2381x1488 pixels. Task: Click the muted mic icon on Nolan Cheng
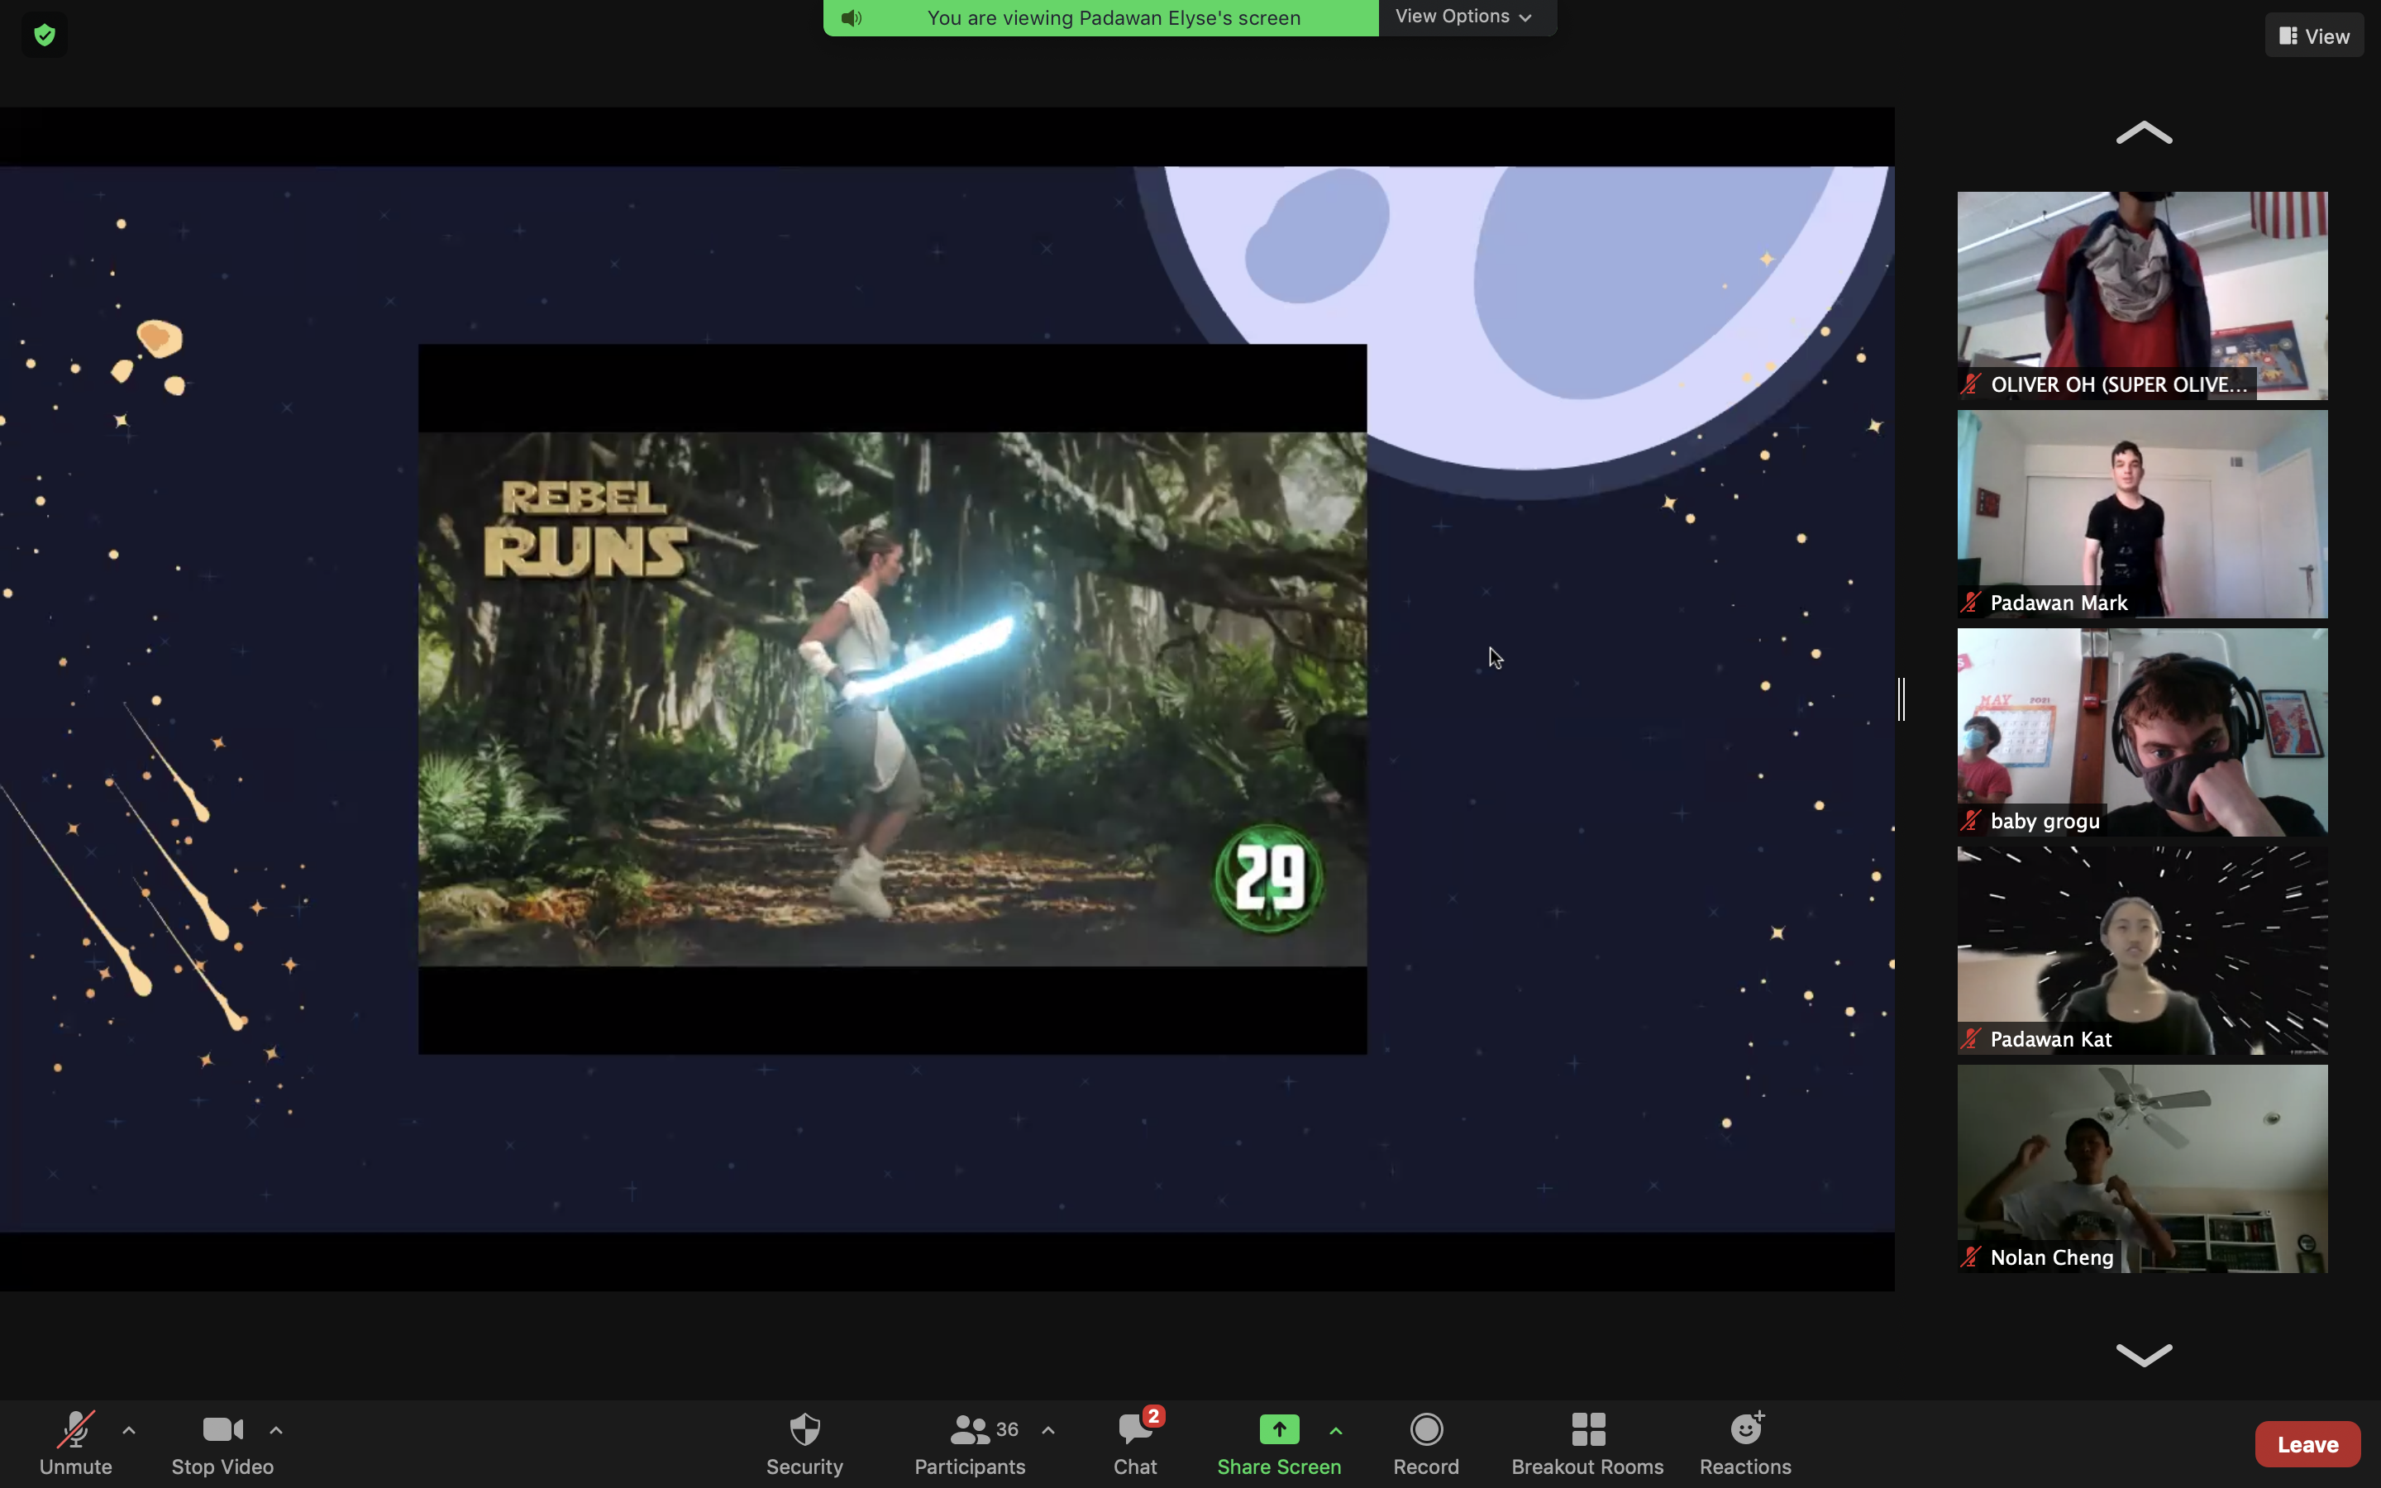(1971, 1257)
